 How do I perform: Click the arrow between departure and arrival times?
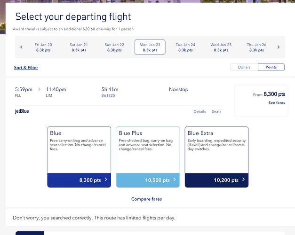coord(40,89)
